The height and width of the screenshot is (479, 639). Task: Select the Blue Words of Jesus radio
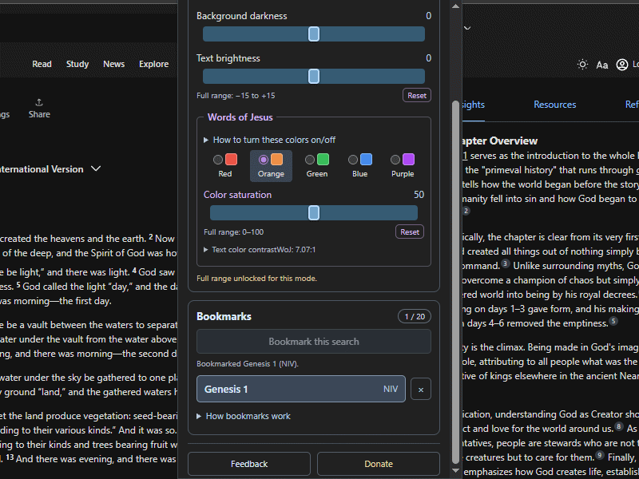point(353,160)
